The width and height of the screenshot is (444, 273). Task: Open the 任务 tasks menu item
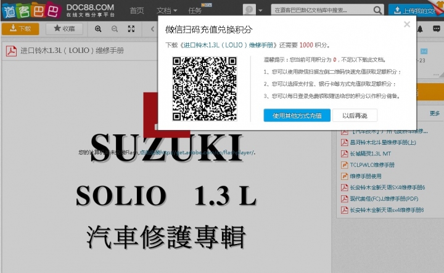(195, 10)
